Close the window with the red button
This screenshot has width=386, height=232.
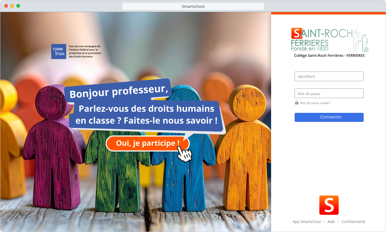click(6, 6)
